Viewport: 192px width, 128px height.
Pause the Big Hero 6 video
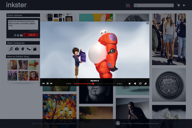(47, 83)
